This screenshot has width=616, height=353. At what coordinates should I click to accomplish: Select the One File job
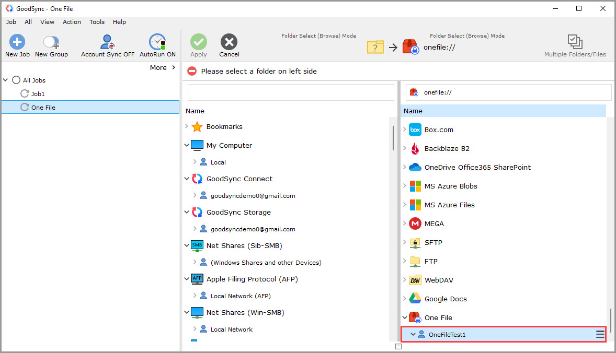tap(90, 107)
